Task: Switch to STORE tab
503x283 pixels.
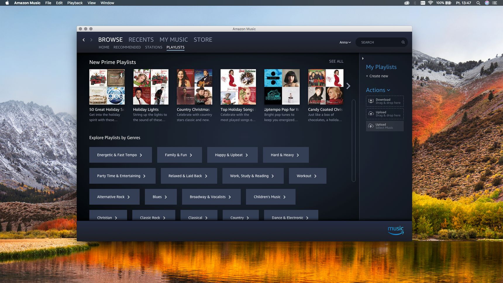Action: click(x=203, y=39)
